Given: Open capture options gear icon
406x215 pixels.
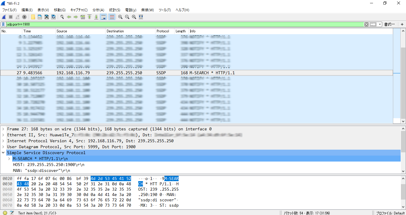Looking at the screenshot, I should coord(24,17).
